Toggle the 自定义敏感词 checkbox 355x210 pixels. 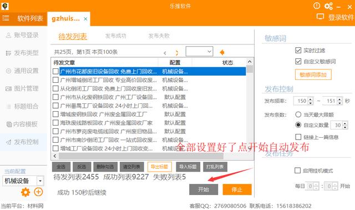point(298,61)
